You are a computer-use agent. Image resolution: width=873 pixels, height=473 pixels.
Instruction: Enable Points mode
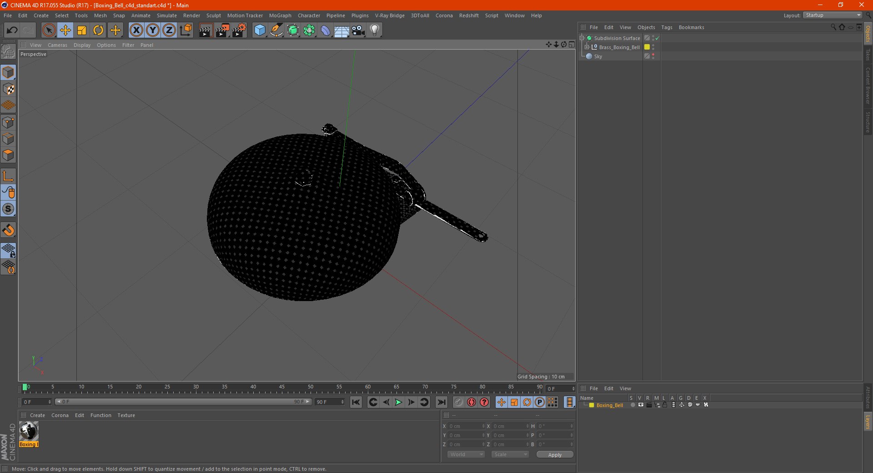coord(8,122)
